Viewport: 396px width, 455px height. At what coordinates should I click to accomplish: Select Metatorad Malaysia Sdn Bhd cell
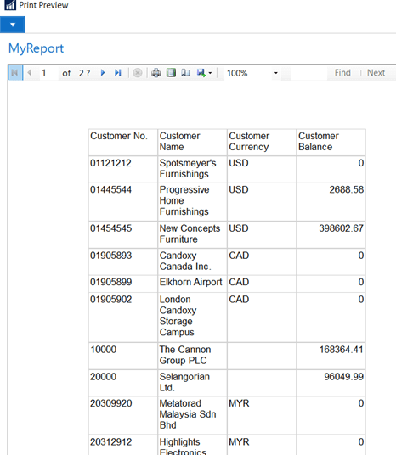coord(192,416)
